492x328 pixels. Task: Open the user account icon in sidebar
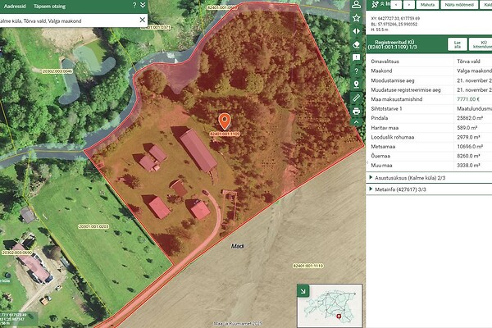(x=356, y=4)
